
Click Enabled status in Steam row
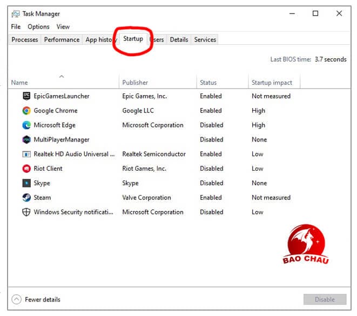pos(211,198)
